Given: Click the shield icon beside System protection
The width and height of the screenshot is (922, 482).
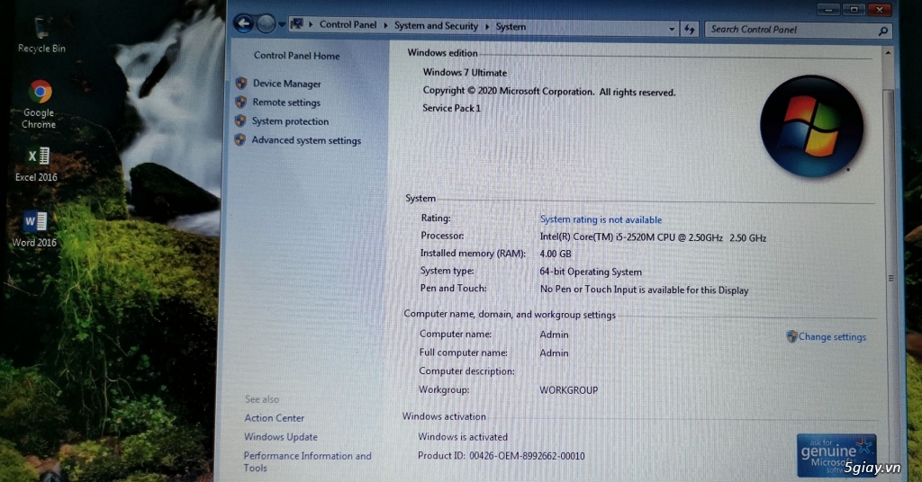Looking at the screenshot, I should 240,120.
